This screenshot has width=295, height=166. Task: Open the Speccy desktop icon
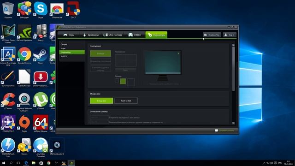[x=41, y=33]
